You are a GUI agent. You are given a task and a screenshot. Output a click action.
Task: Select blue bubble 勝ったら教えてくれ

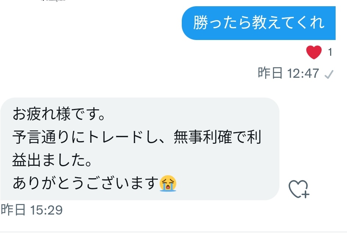259,23
